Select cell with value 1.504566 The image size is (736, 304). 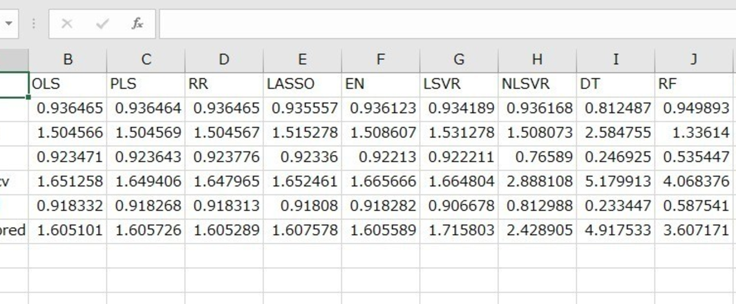pos(68,133)
